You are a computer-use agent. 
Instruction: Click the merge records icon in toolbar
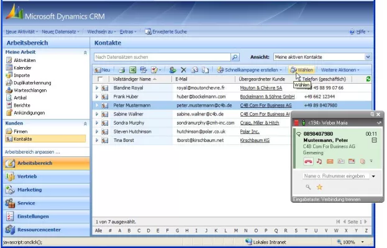(194, 70)
